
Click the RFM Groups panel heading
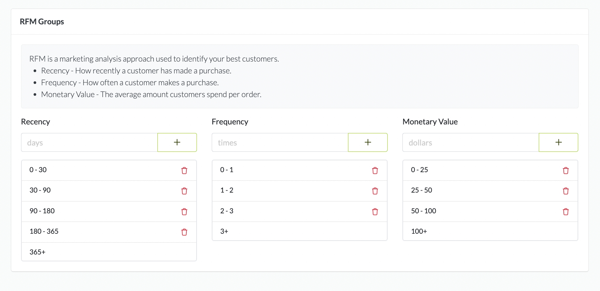(42, 22)
